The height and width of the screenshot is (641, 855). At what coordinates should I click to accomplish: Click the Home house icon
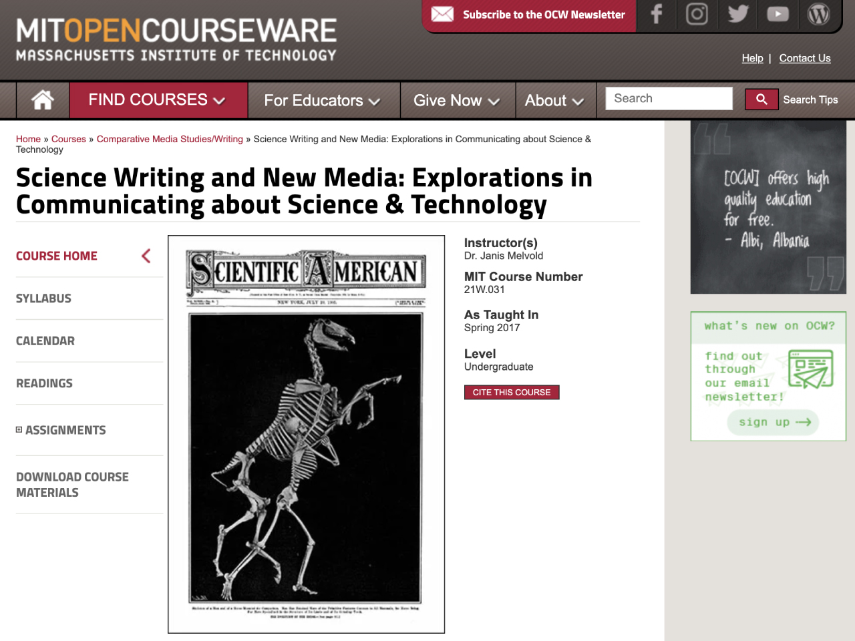(43, 100)
